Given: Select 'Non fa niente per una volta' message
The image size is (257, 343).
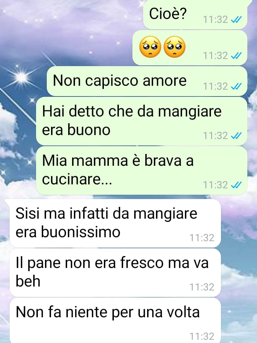Looking at the screenshot, I should point(115,320).
